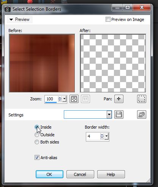Open the Border width slider dropdown
Viewport: 158px width, 187px height.
click(x=107, y=136)
